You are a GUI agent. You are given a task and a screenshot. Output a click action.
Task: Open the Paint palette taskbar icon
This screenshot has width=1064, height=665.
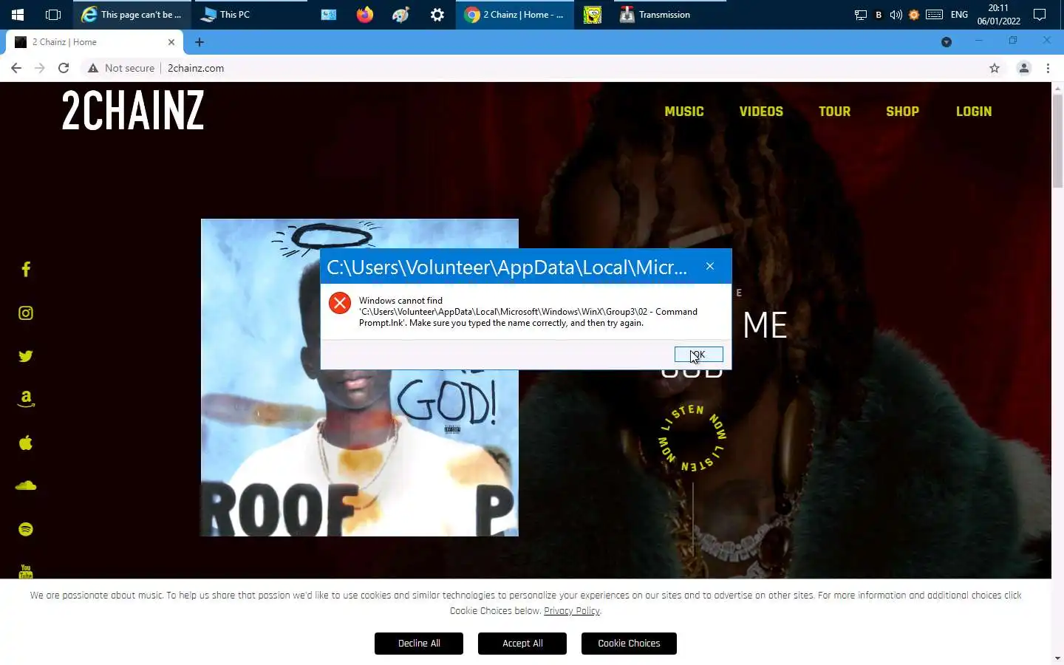coord(401,15)
